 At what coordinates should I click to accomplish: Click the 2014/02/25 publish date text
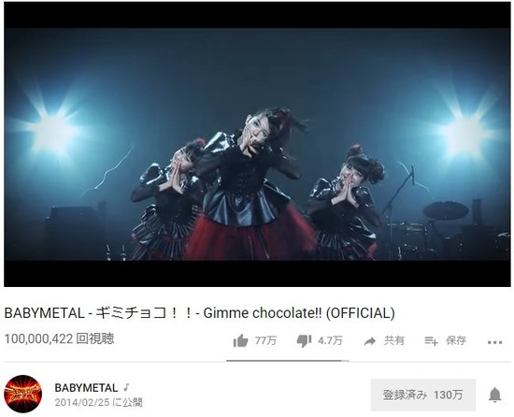point(82,403)
